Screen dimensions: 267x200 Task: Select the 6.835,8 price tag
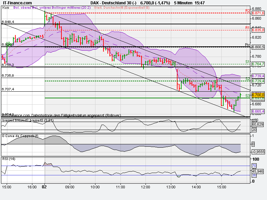pyautogui.click(x=258, y=30)
